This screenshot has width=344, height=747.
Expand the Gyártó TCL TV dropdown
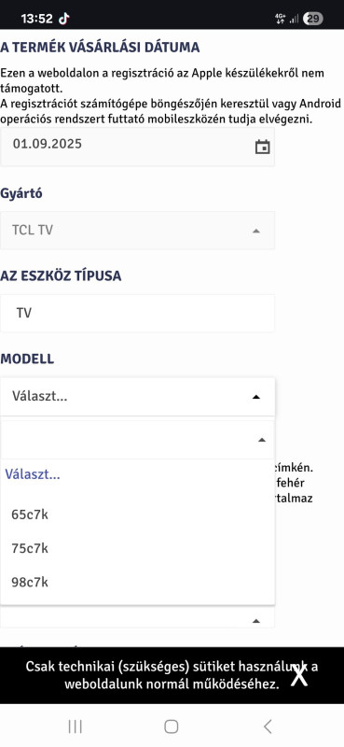pos(137,231)
